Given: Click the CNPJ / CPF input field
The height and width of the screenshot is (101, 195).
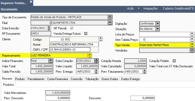Looking at the screenshot, I should [70, 49].
